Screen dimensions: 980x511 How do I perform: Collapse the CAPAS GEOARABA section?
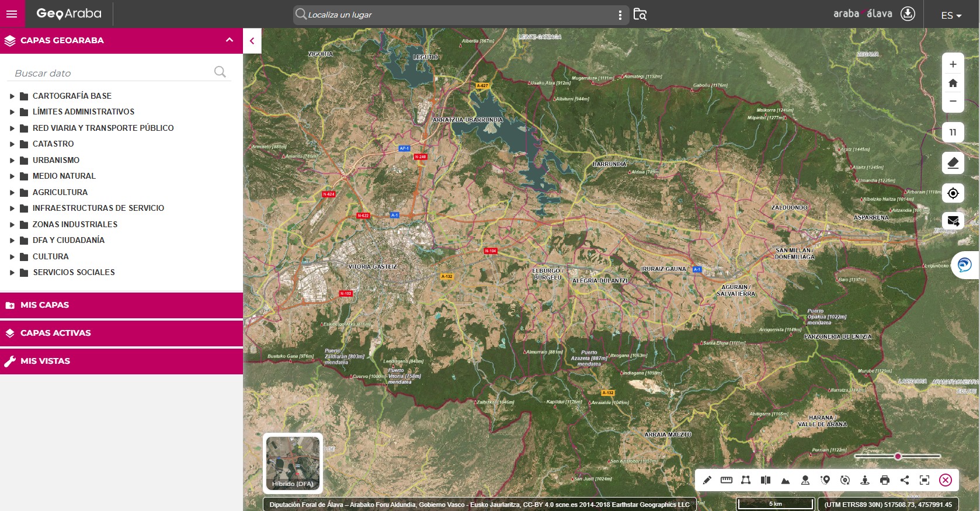click(230, 40)
